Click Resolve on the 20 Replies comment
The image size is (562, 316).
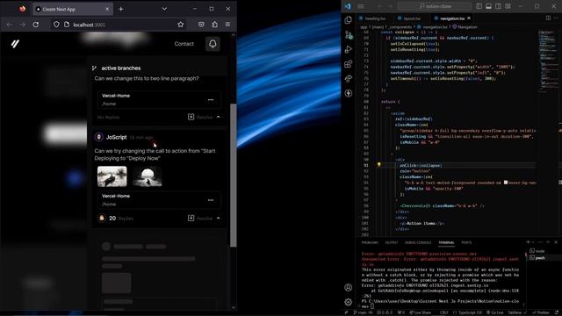[200, 219]
